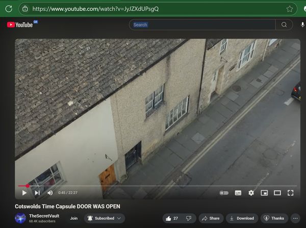Screen dimensions: 306x228
Task: Dislike the video with thumbs down
Action: [x=189, y=218]
